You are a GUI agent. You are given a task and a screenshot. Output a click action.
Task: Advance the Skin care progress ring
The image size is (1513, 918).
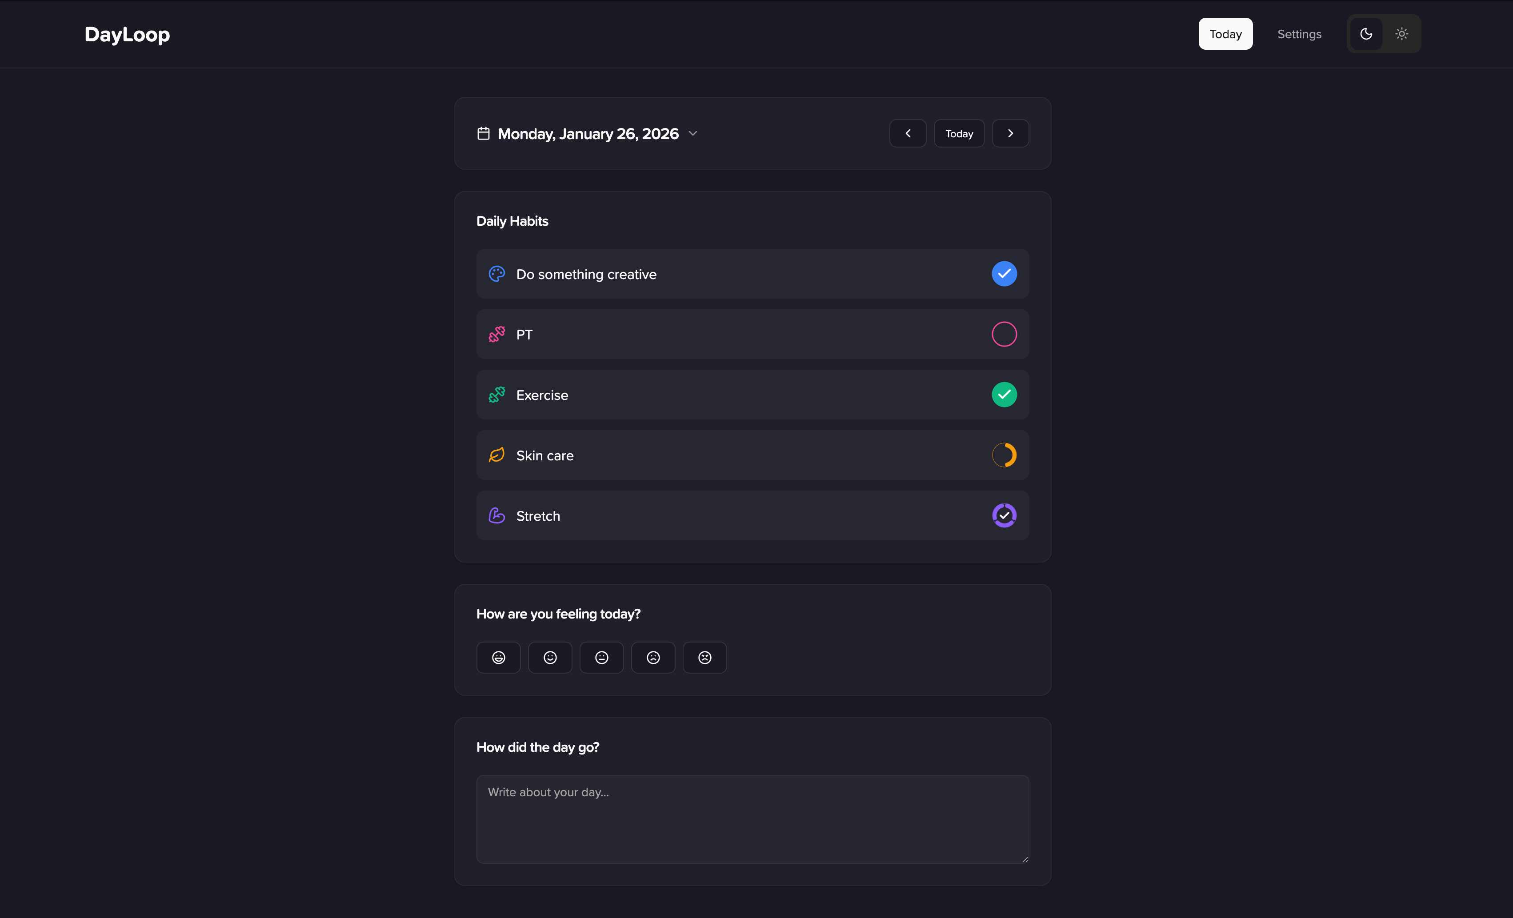[1004, 455]
